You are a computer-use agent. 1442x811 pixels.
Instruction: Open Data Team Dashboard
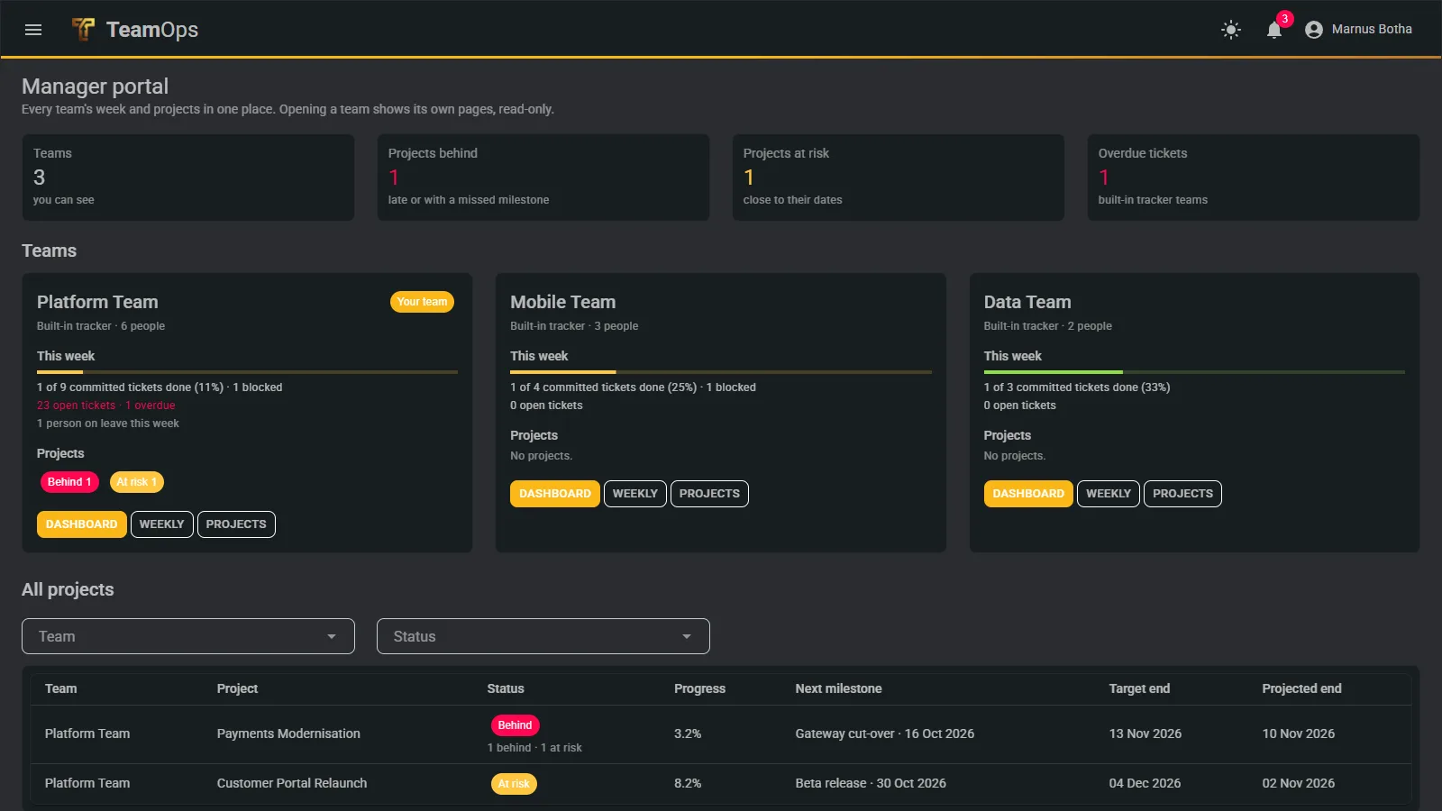point(1028,494)
